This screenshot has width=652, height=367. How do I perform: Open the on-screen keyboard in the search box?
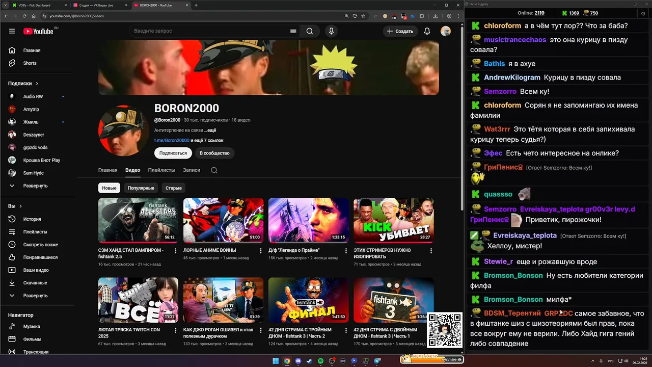pyautogui.click(x=293, y=31)
